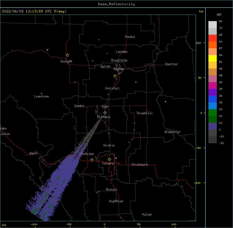Click the Didsbury city label
The height and width of the screenshot is (228, 233).
coord(104,117)
